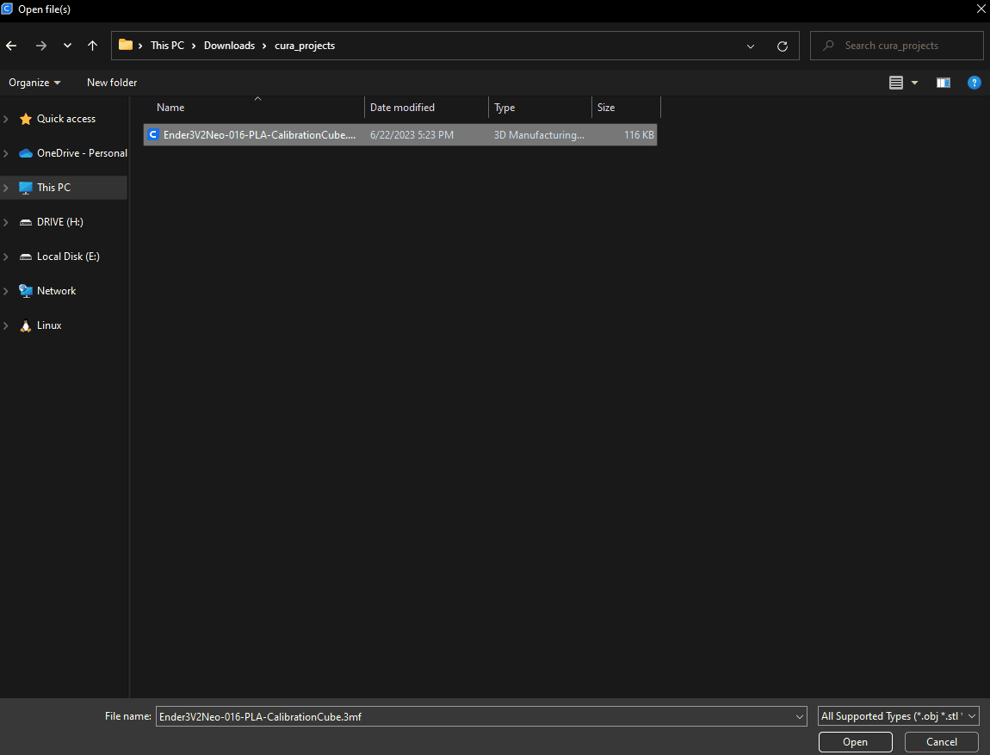This screenshot has width=990, height=755.
Task: Select the Ender3V2Neo-016-PLA-CalibrationCube file
Action: pyautogui.click(x=400, y=135)
